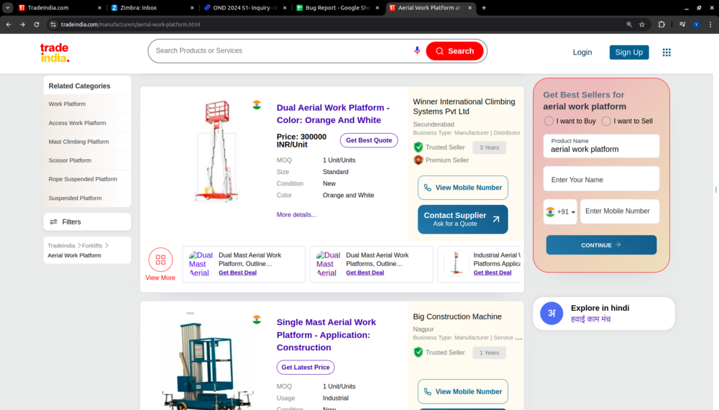This screenshot has width=719, height=410.
Task: Click the Explore in hindi language icon
Action: [x=551, y=313]
